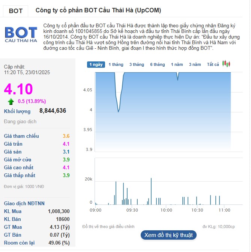The height and width of the screenshot is (252, 251).
Task: Click the BOT Cau Thai Ha logo
Action: click(21, 34)
